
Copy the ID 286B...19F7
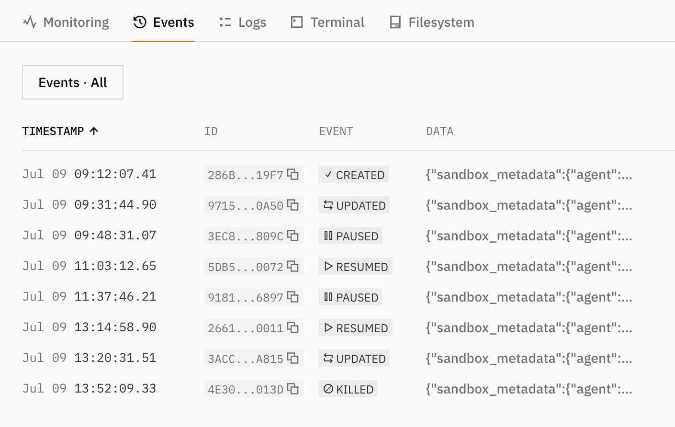click(x=293, y=174)
